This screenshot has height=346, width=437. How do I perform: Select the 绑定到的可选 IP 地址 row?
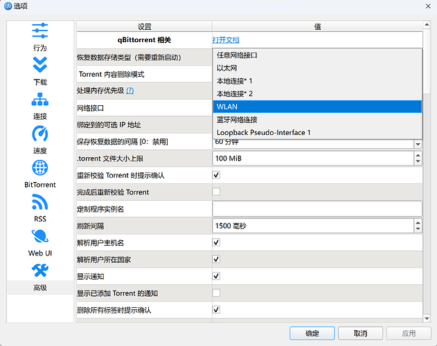(x=144, y=125)
